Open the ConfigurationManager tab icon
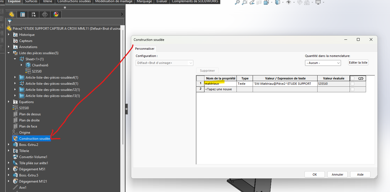Image resolution: width=390 pixels, height=192 pixels. click(x=34, y=14)
